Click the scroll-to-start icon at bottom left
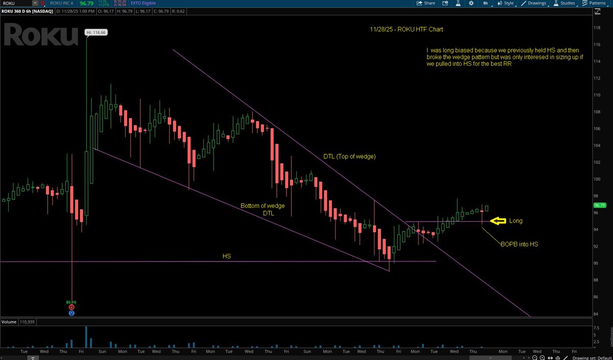This screenshot has height=360, width=613. tap(33, 358)
